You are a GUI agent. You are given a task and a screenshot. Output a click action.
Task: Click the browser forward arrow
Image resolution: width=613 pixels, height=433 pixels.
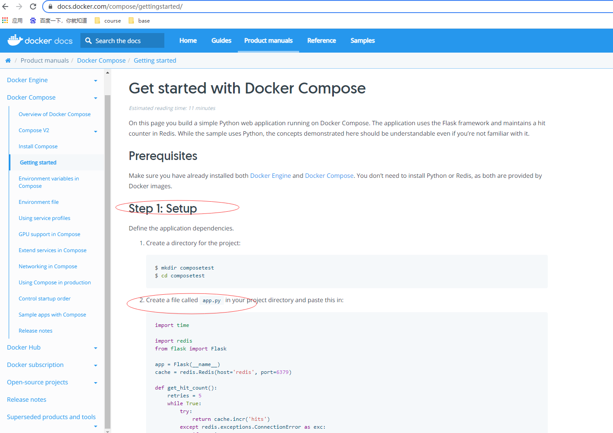pos(19,7)
